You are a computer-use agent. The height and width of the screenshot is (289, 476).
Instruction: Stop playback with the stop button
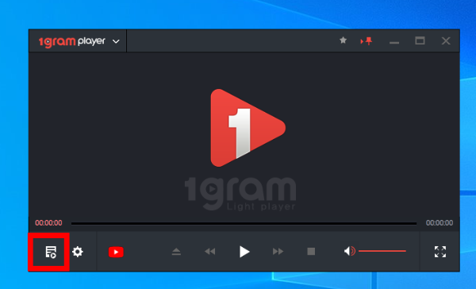(x=311, y=252)
